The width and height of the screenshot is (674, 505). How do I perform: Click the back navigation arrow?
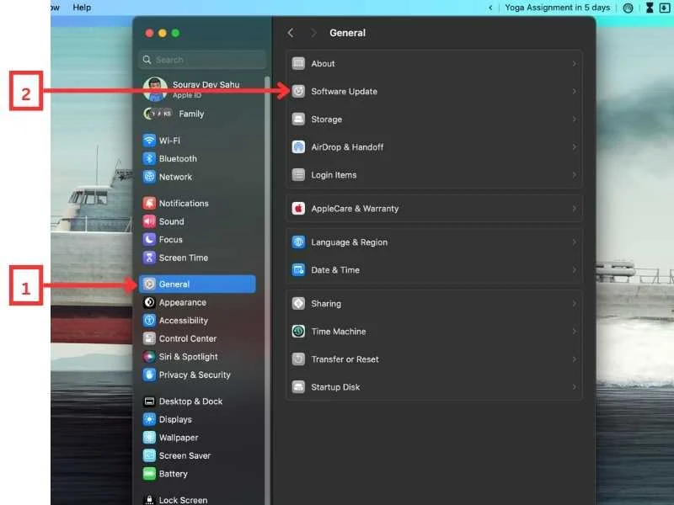(291, 33)
